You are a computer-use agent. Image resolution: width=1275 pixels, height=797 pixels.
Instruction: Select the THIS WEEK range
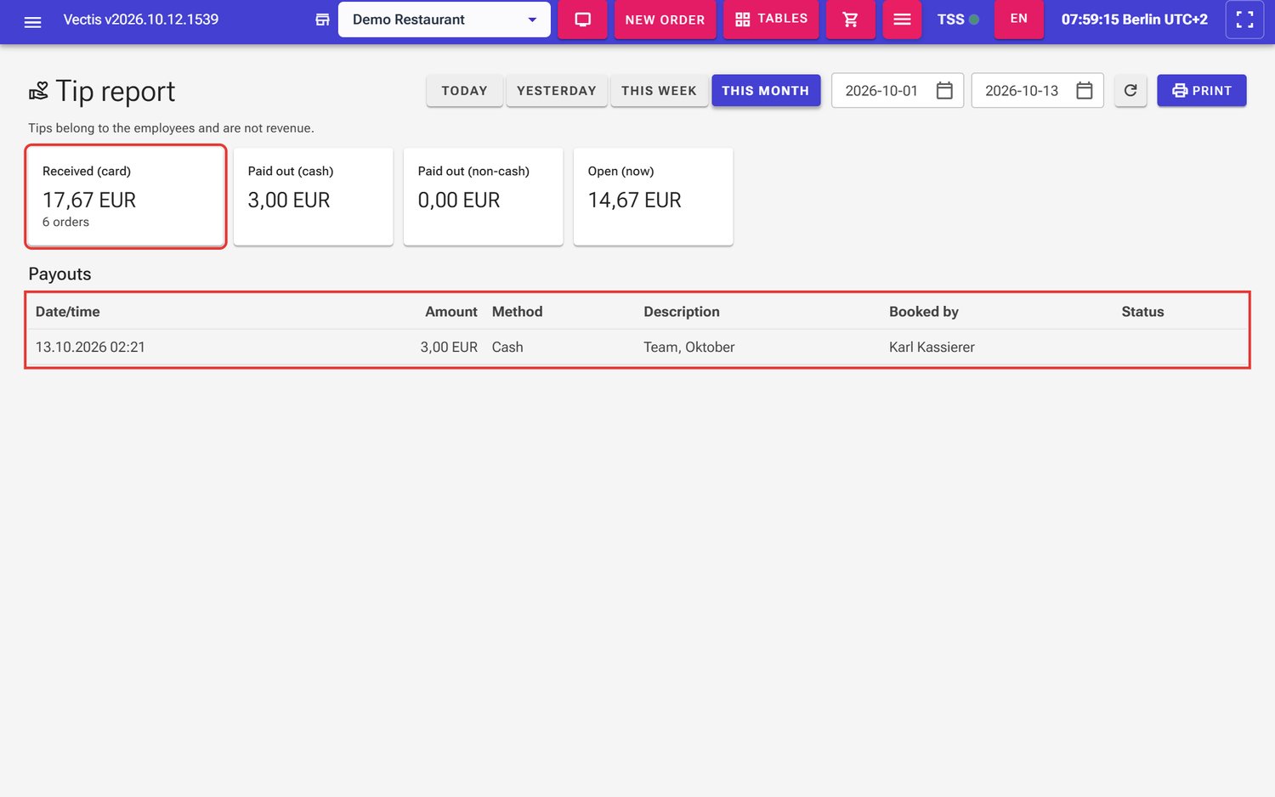(659, 90)
